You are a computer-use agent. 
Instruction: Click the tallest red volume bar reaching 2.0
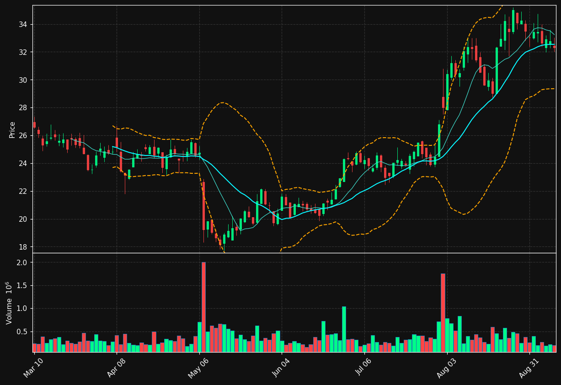(x=203, y=307)
